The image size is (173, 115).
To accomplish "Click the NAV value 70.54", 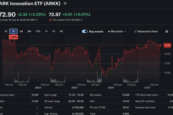I will [x=126, y=101].
